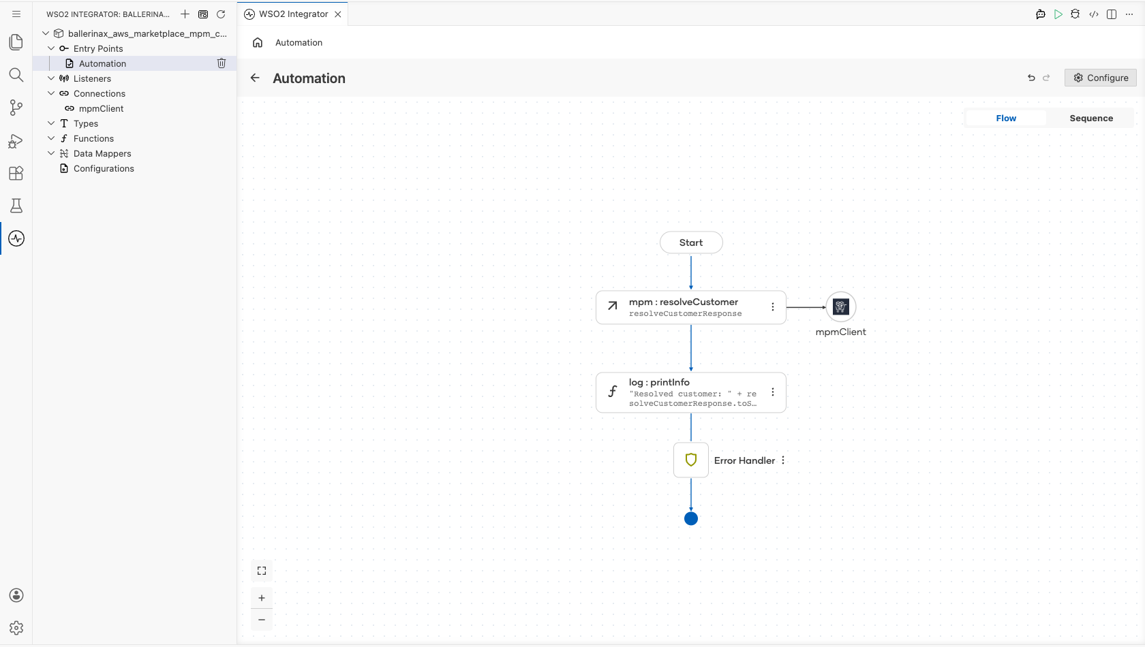Open options menu for mpm : resolveCustomer node
This screenshot has height=647, width=1145.
[773, 307]
